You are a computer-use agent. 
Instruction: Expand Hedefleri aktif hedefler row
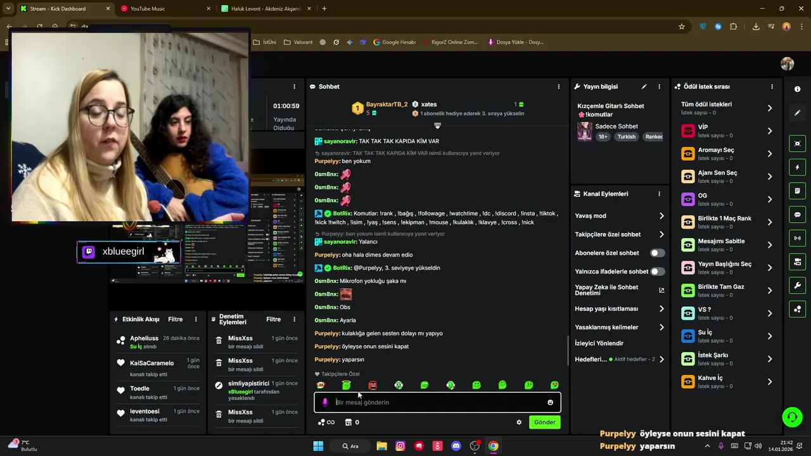point(618,359)
